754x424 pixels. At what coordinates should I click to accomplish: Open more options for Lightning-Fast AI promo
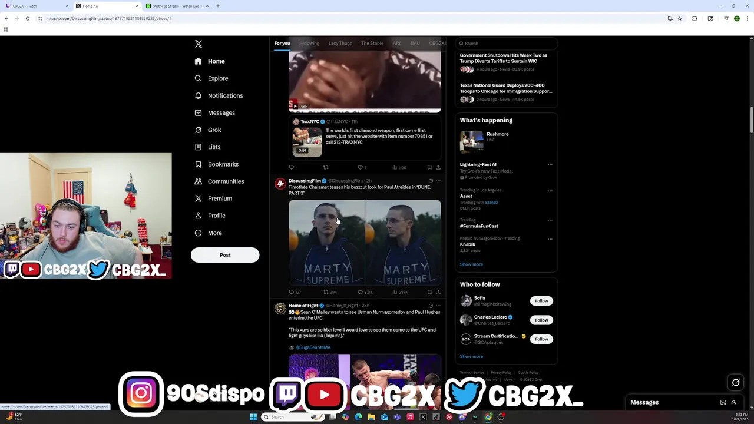pos(550,165)
